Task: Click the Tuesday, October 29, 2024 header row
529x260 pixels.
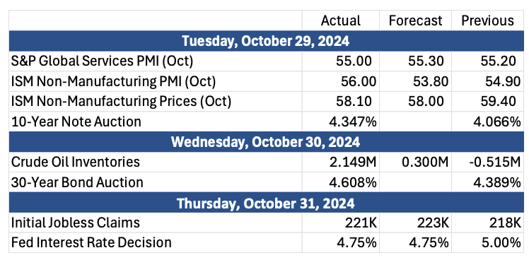Action: (266, 41)
